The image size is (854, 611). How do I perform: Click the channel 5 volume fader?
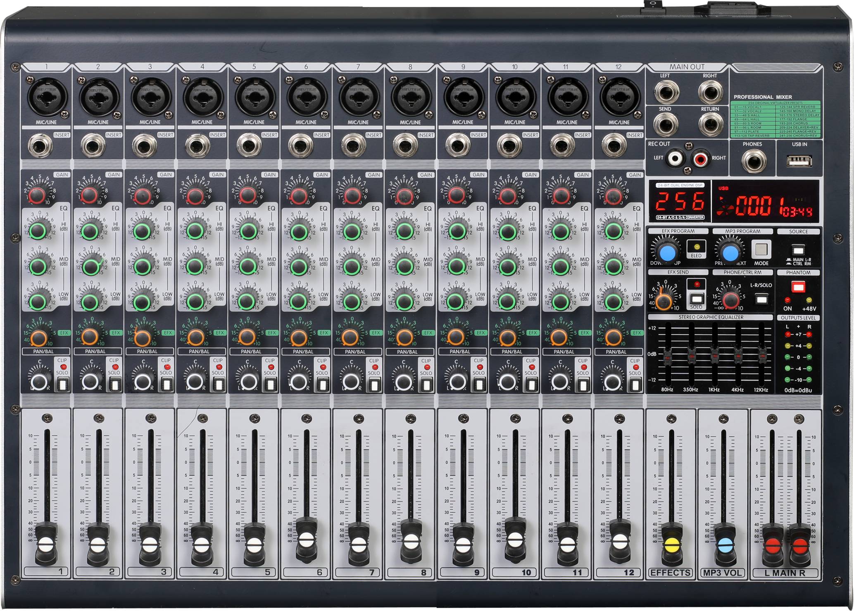pos(255,544)
